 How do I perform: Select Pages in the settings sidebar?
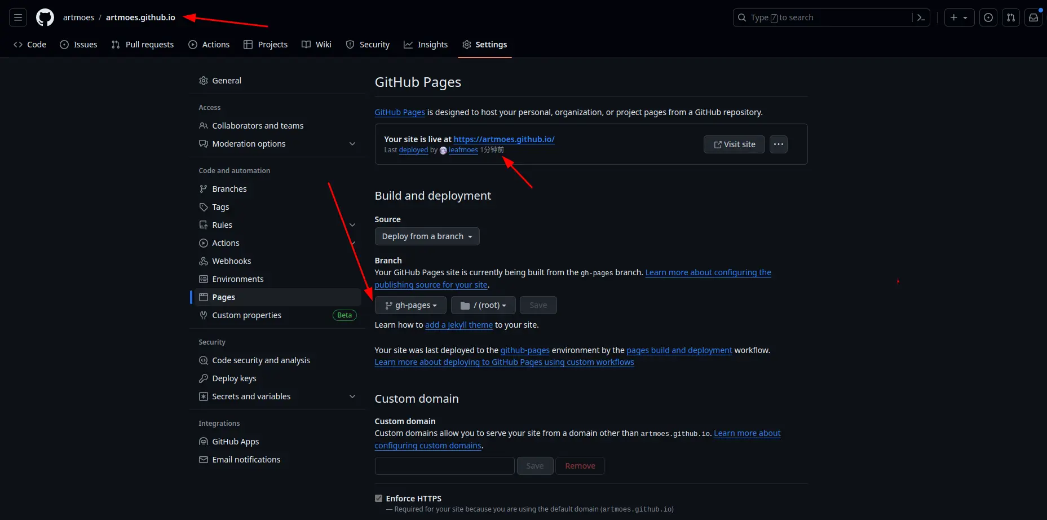277,297
